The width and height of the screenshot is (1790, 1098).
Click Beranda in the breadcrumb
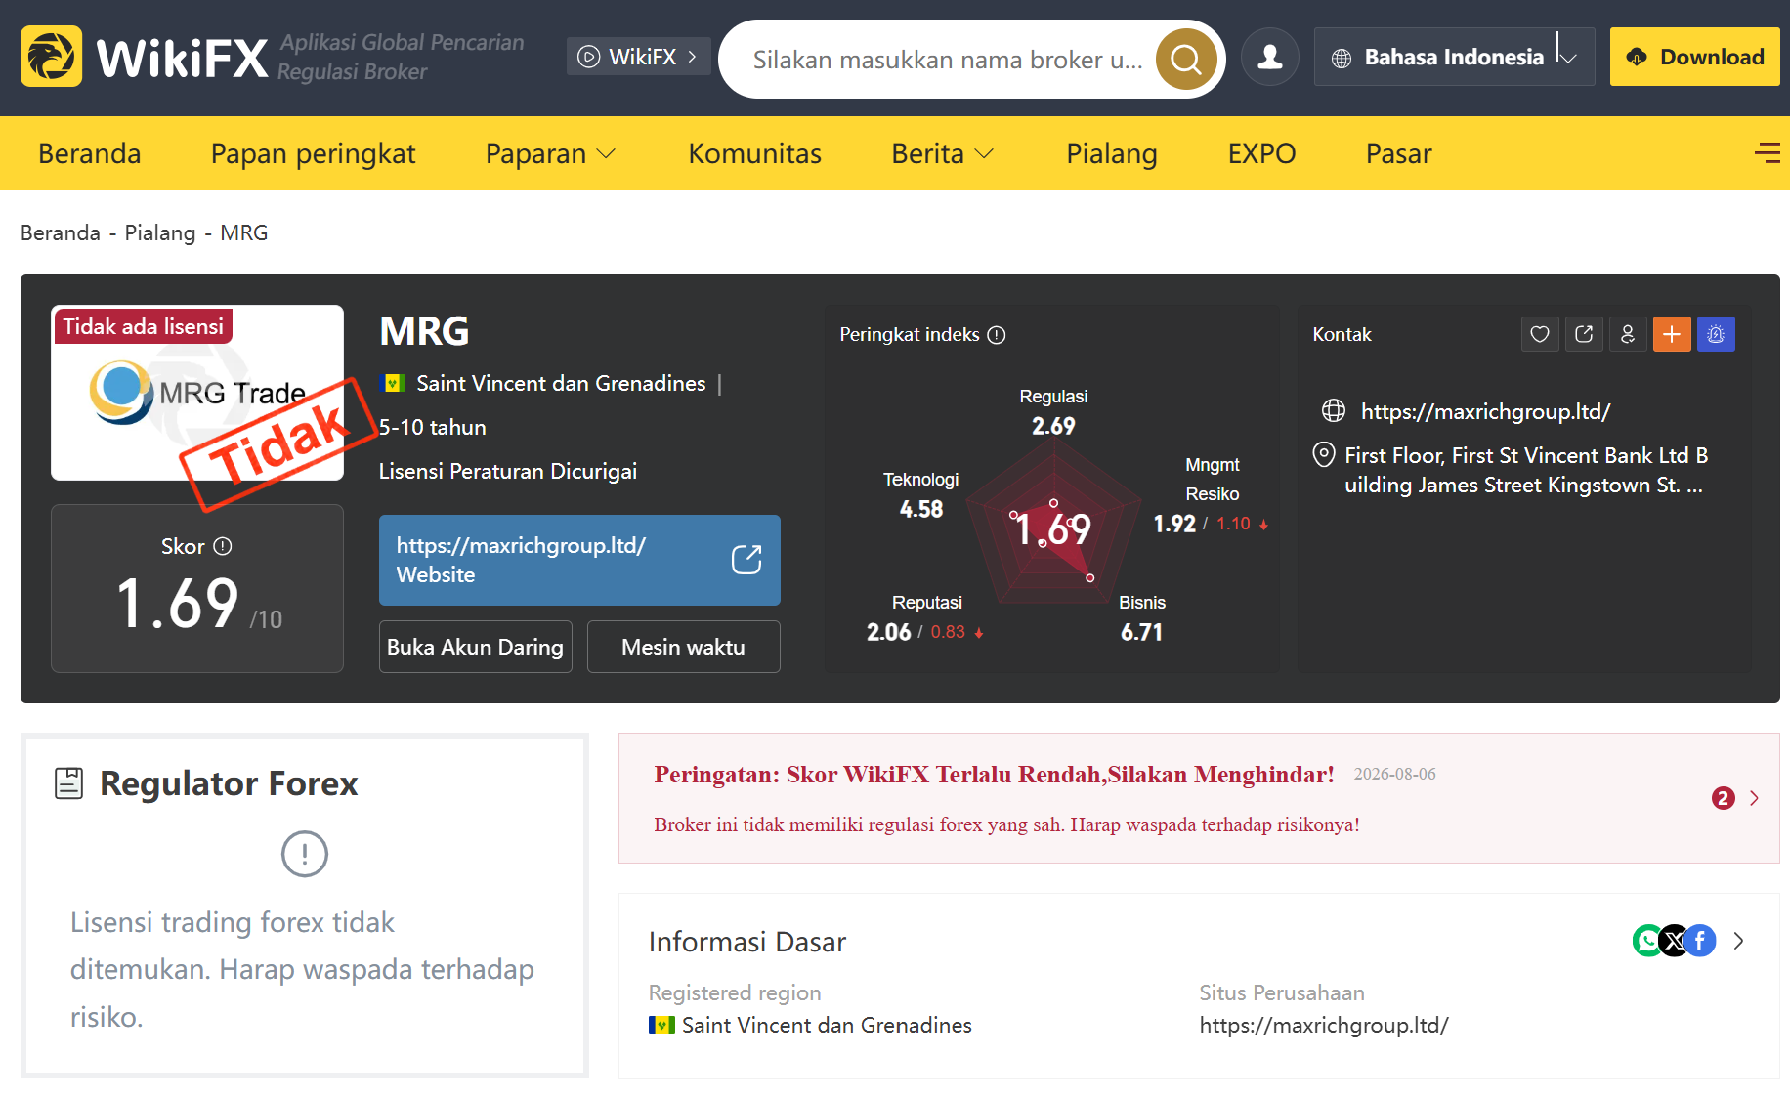pos(61,232)
